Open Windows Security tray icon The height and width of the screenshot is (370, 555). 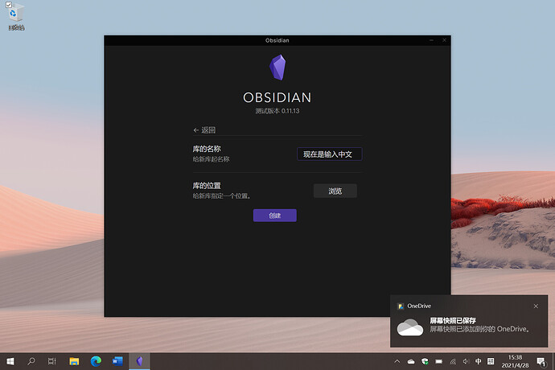click(425, 361)
